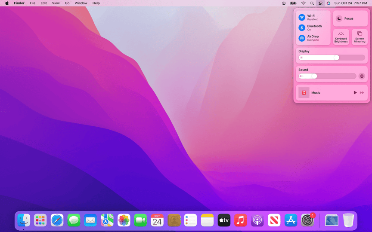Play music in Control Center
Viewport: 372px width, 232px height.
click(355, 92)
